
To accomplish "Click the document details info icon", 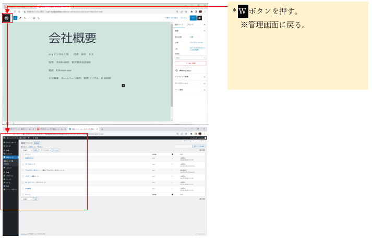I will (x=34, y=18).
